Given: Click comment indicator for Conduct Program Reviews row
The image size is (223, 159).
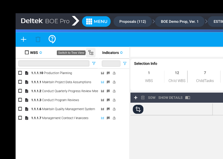Looking at the screenshot, I should (x=108, y=100).
